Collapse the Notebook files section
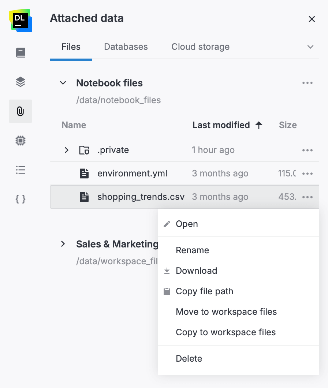This screenshot has width=328, height=388. click(x=63, y=83)
